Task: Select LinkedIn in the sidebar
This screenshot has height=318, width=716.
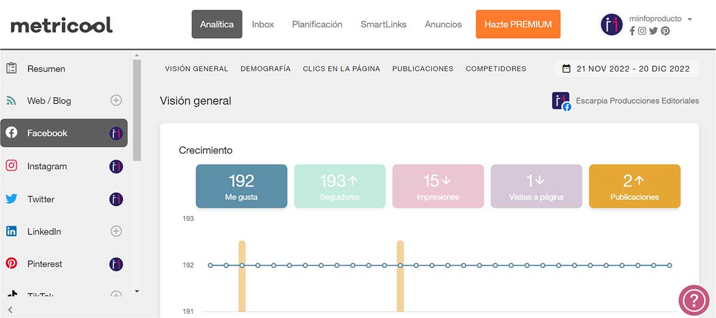Action: point(64,231)
